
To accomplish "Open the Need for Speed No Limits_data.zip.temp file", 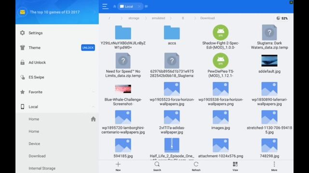I will (123, 65).
